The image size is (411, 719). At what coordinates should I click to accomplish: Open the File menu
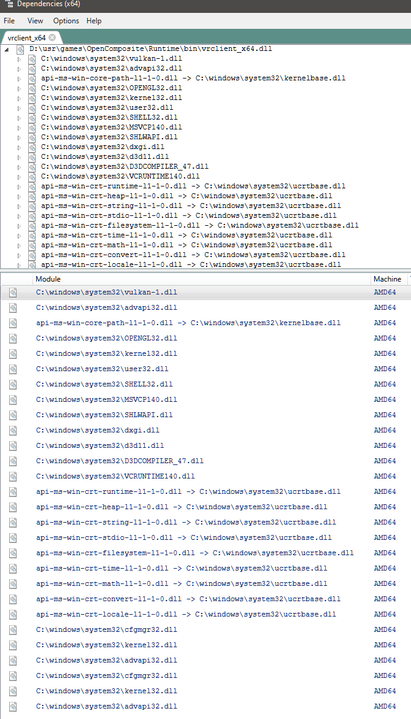point(9,21)
